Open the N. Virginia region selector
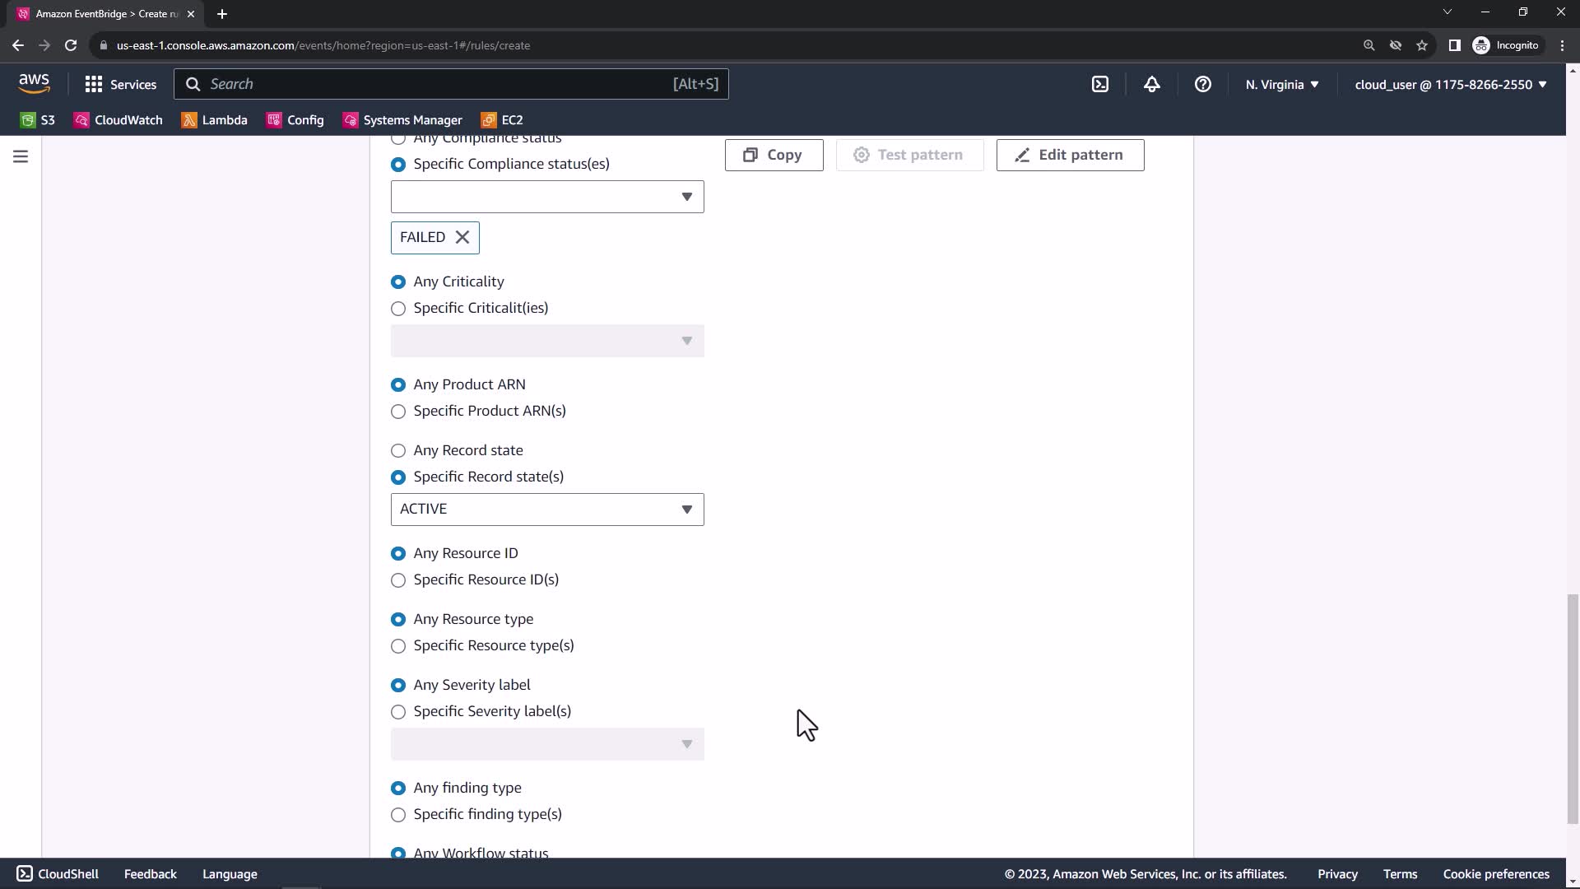The image size is (1580, 889). point(1281,84)
